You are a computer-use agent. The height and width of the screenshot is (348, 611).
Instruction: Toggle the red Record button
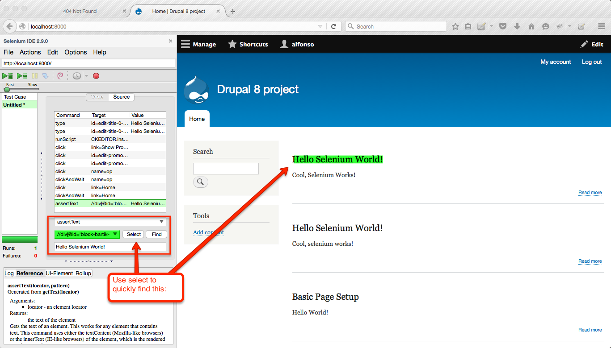click(96, 76)
